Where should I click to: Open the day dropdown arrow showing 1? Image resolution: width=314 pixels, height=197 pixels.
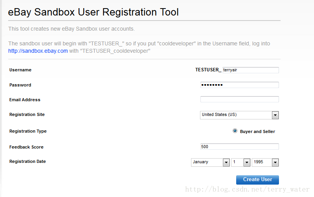(x=247, y=162)
